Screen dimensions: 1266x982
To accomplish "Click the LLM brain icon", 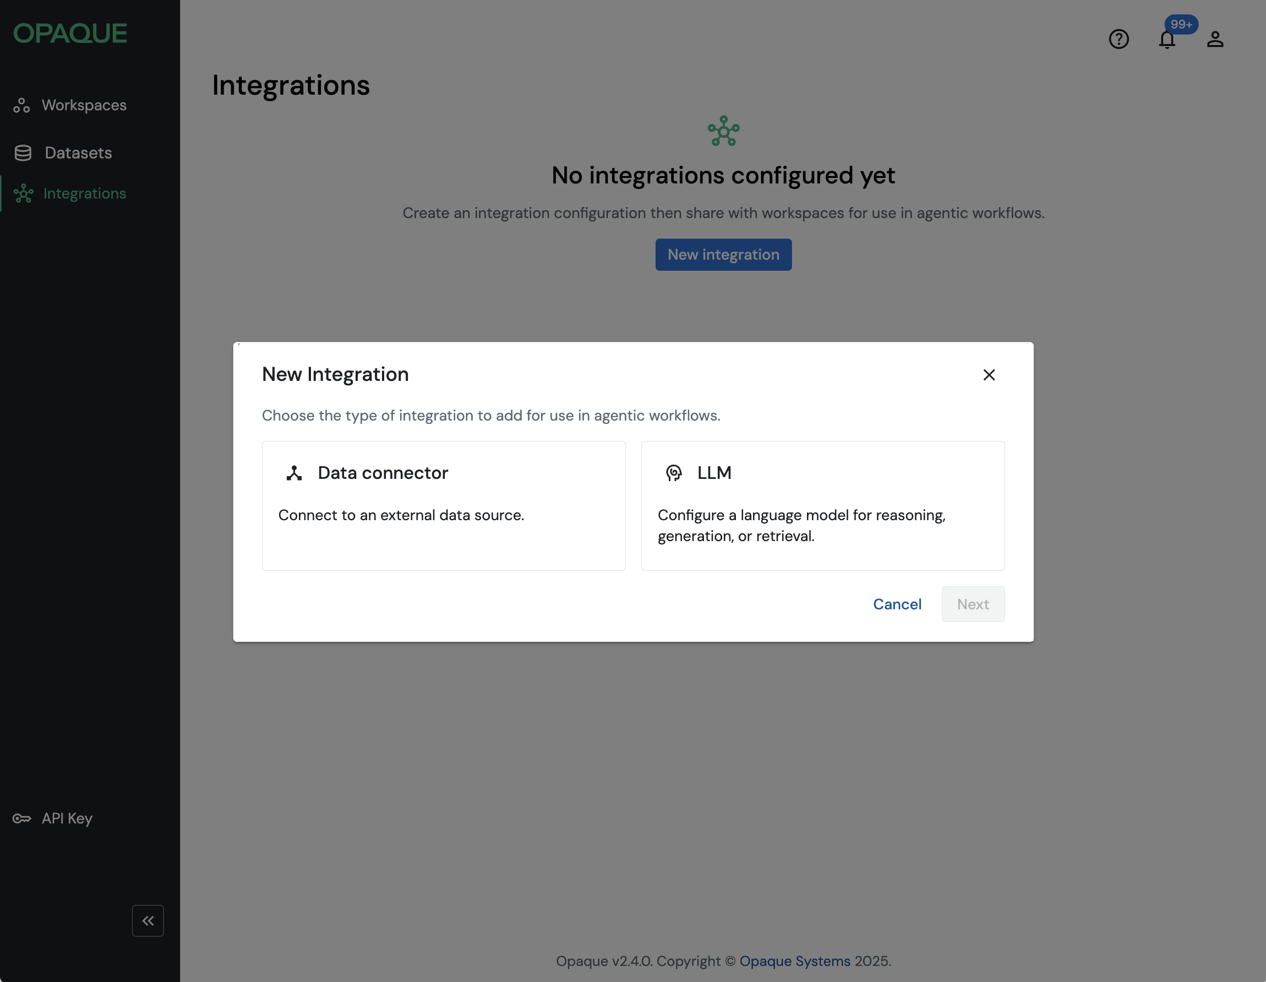I will (x=674, y=472).
